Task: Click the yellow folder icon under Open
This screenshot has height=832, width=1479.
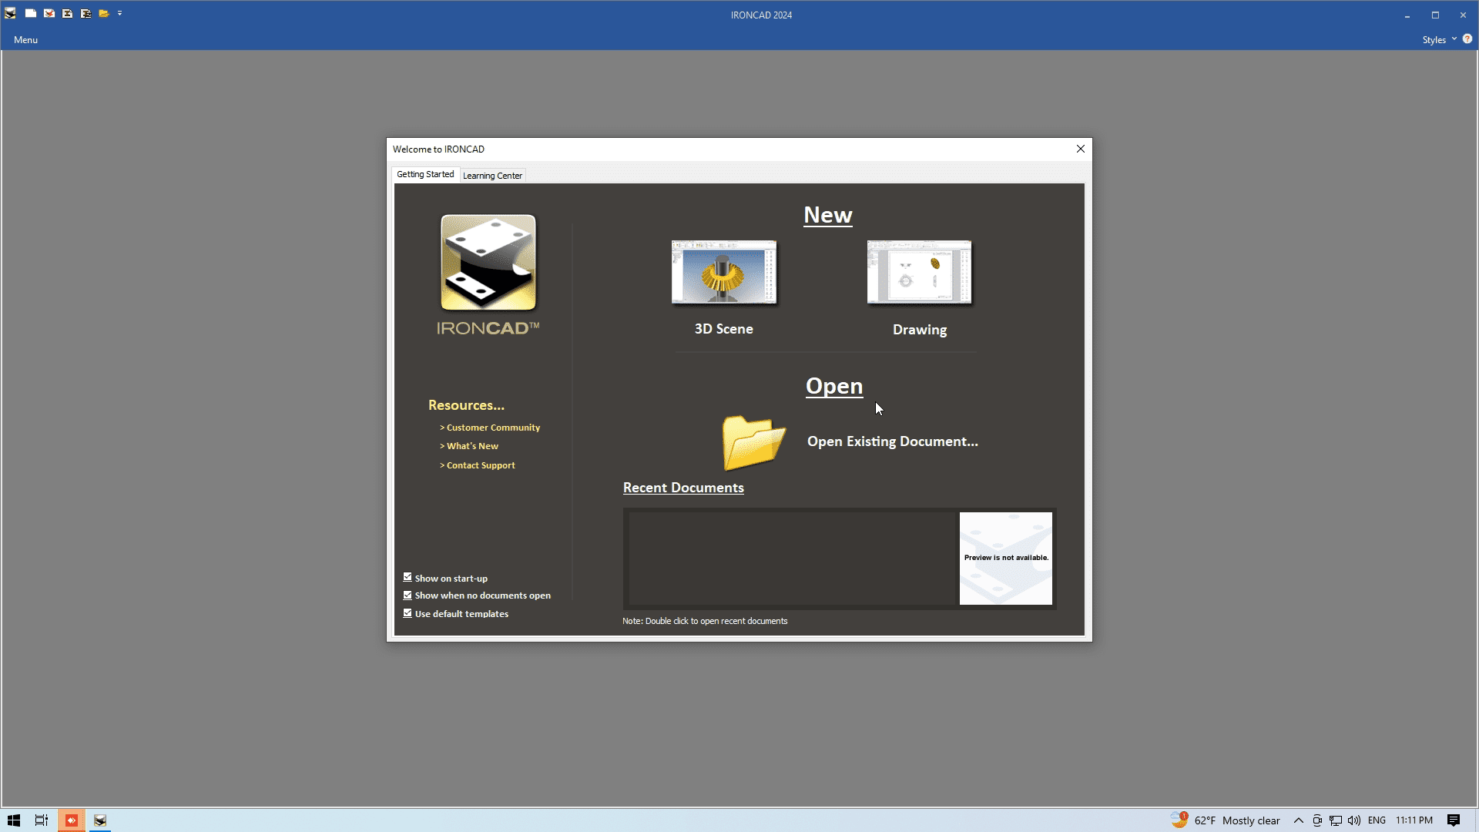Action: coord(753,442)
